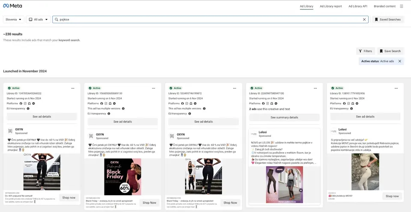Open the Slovenia country dropdown
Screen dimensions: 411x212
tap(14, 19)
